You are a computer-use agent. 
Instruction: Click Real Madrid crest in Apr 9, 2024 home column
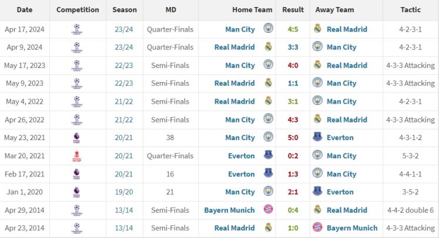coord(268,46)
